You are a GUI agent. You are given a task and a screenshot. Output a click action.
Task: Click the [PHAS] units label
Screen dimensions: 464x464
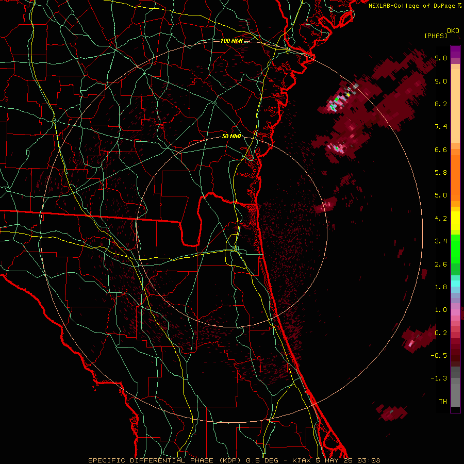point(436,36)
